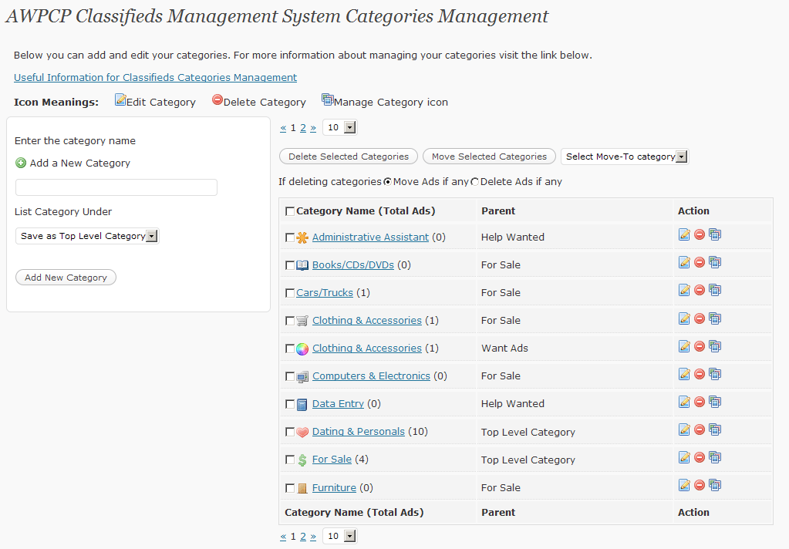Viewport: 789px width, 549px height.
Task: Go to next page using top » link
Action: (313, 128)
